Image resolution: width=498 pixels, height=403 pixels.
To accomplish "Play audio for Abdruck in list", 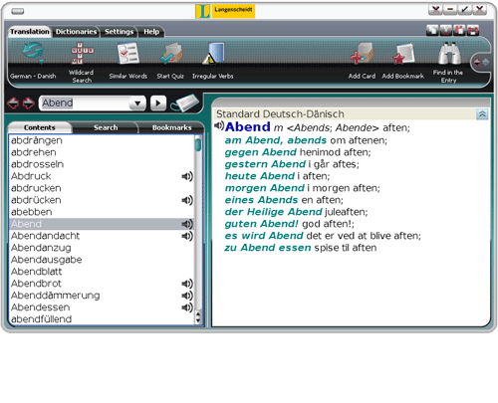I will tap(187, 176).
